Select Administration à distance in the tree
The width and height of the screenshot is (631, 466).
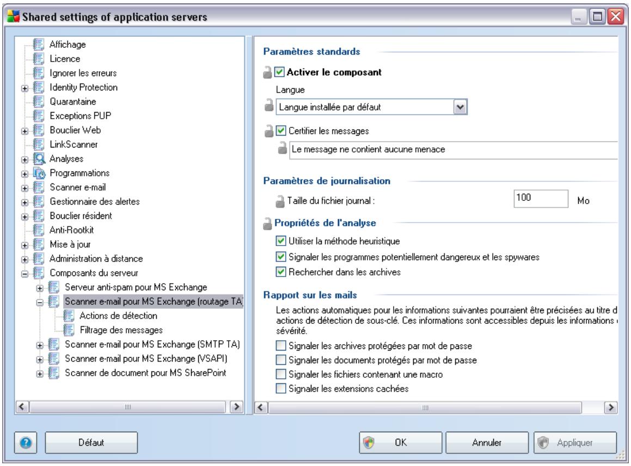click(x=96, y=259)
